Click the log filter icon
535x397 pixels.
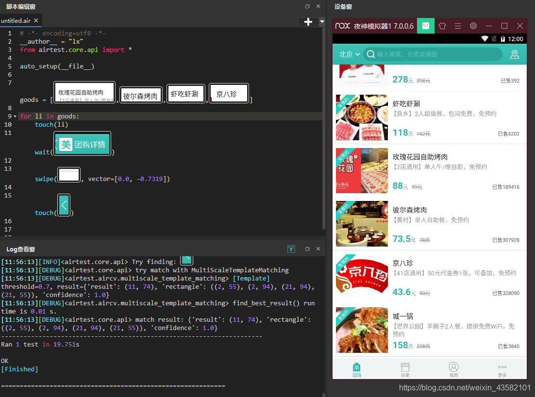pos(291,249)
